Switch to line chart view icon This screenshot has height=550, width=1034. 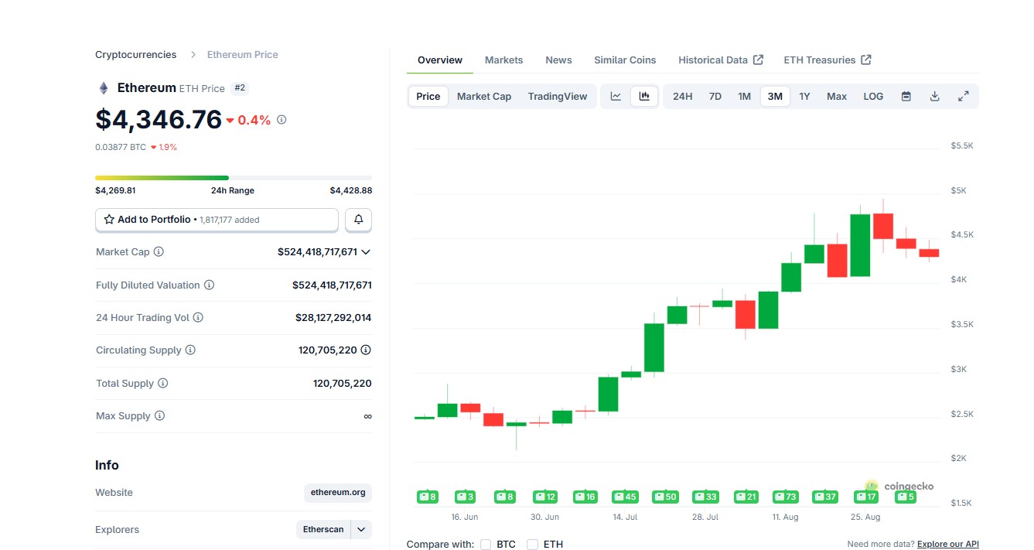click(616, 97)
